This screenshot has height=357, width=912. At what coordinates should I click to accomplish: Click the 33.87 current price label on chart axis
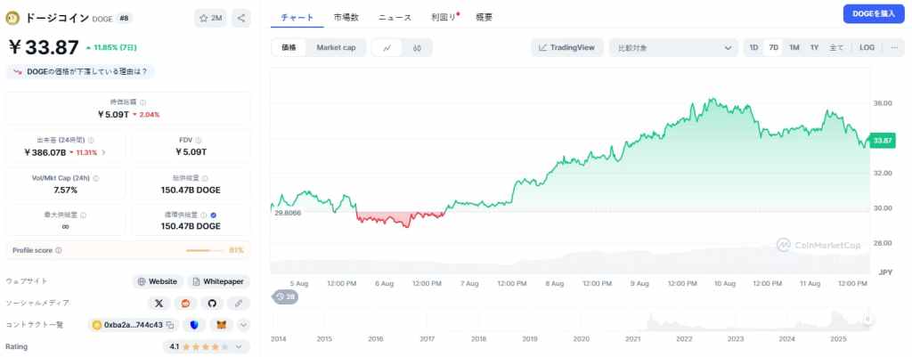click(883, 141)
